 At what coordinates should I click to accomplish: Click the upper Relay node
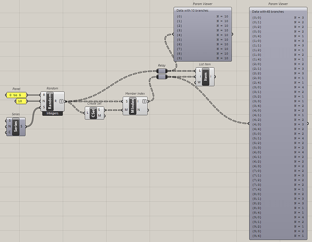click(x=162, y=71)
